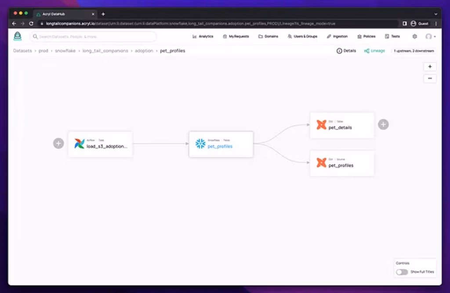Click the 1 upstream, 2 downstream badge
Image resolution: width=450 pixels, height=293 pixels.
[414, 51]
